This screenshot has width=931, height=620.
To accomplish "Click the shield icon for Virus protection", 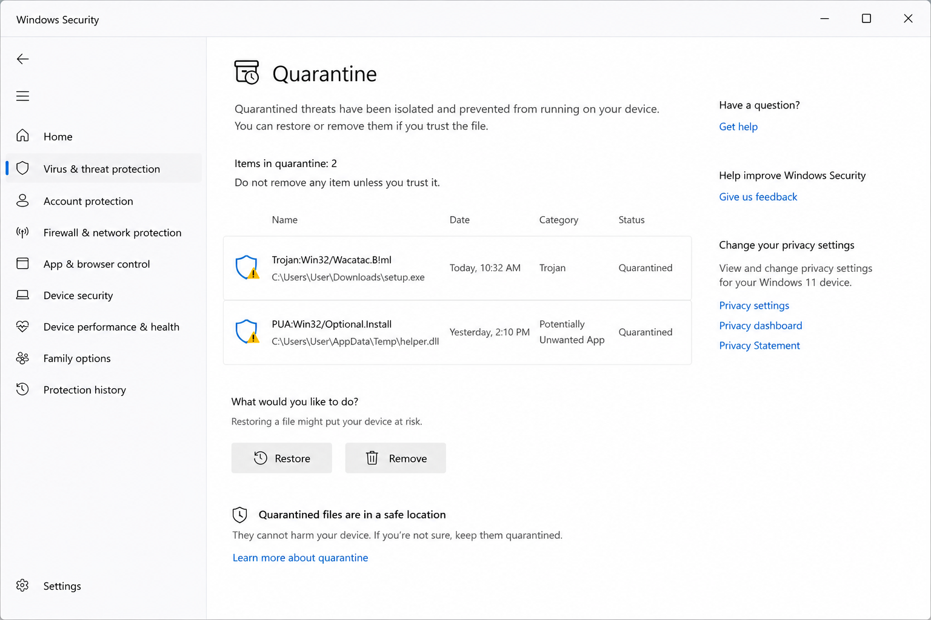I will [22, 168].
